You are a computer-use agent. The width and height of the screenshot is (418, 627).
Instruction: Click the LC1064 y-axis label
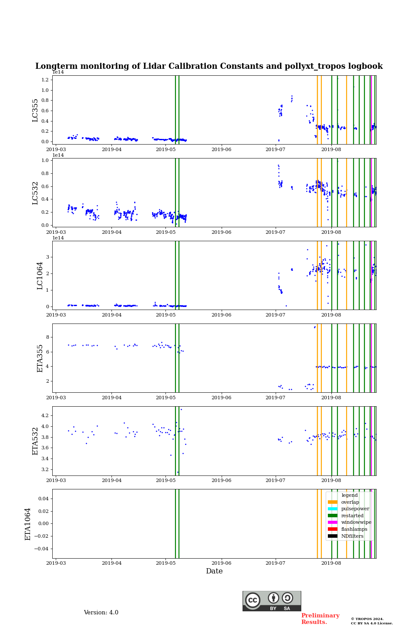40,276
